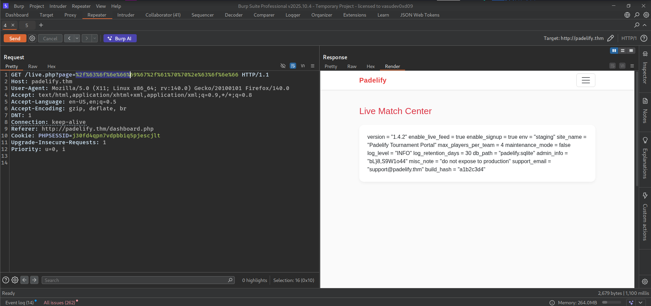The image size is (651, 306).
Task: Select side-by-side layout icon
Action: 614,50
